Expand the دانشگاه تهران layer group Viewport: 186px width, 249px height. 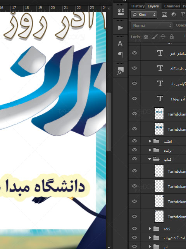point(150,238)
